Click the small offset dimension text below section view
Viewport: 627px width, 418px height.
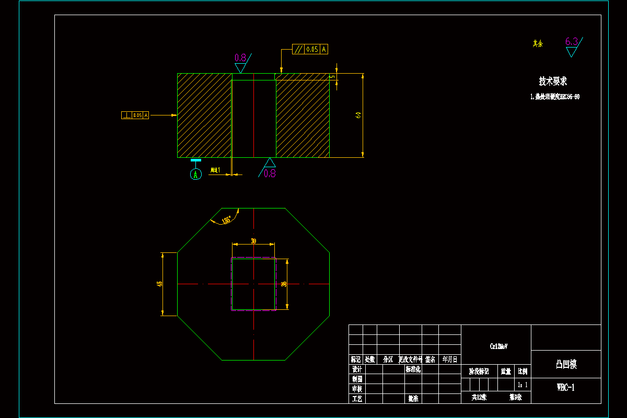tap(215, 170)
